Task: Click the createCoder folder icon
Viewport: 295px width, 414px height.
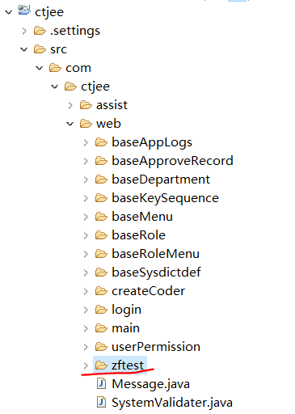Action: click(101, 291)
